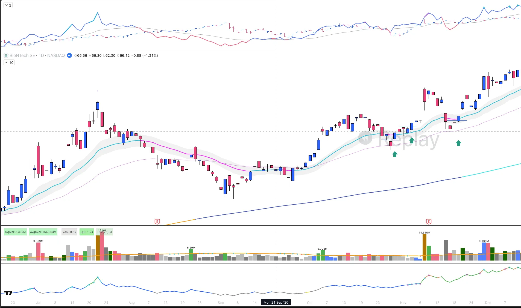521x308 pixels.
Task: Click the Mon 21 Sep '20 date label
Action: point(276,302)
